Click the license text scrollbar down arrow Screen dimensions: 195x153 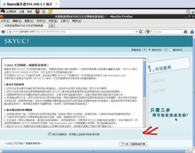point(144,125)
